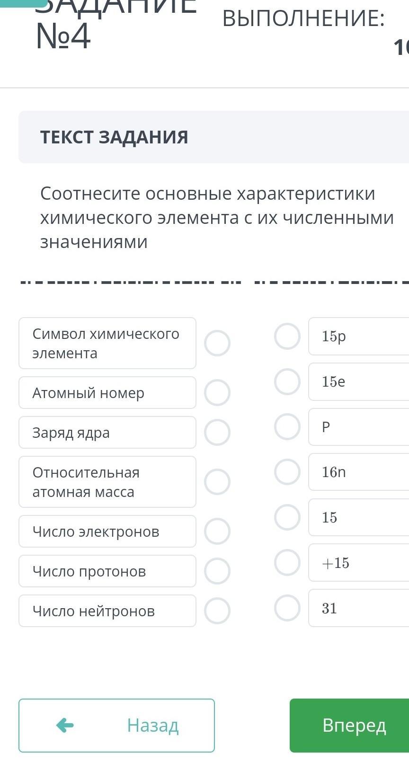Select radio beside the 31 answer

pos(287,608)
